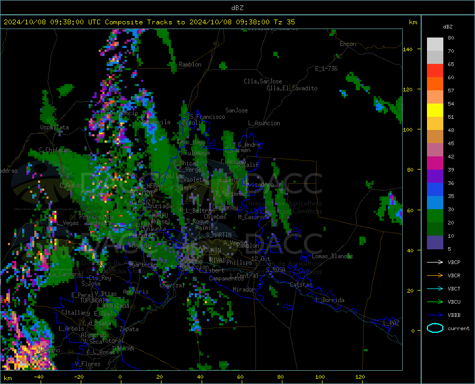Click the Mirador place label

coord(243,289)
